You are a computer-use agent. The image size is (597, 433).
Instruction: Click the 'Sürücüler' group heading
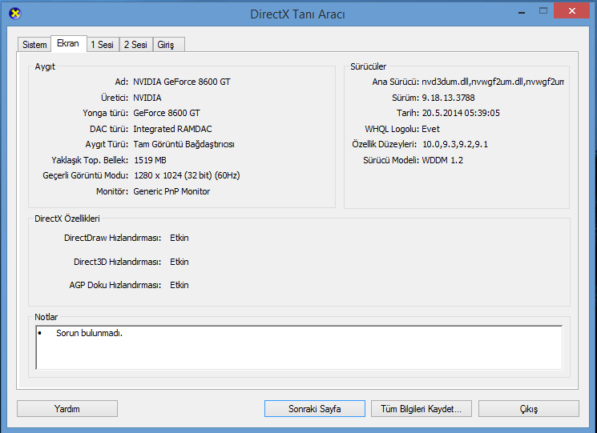point(368,66)
